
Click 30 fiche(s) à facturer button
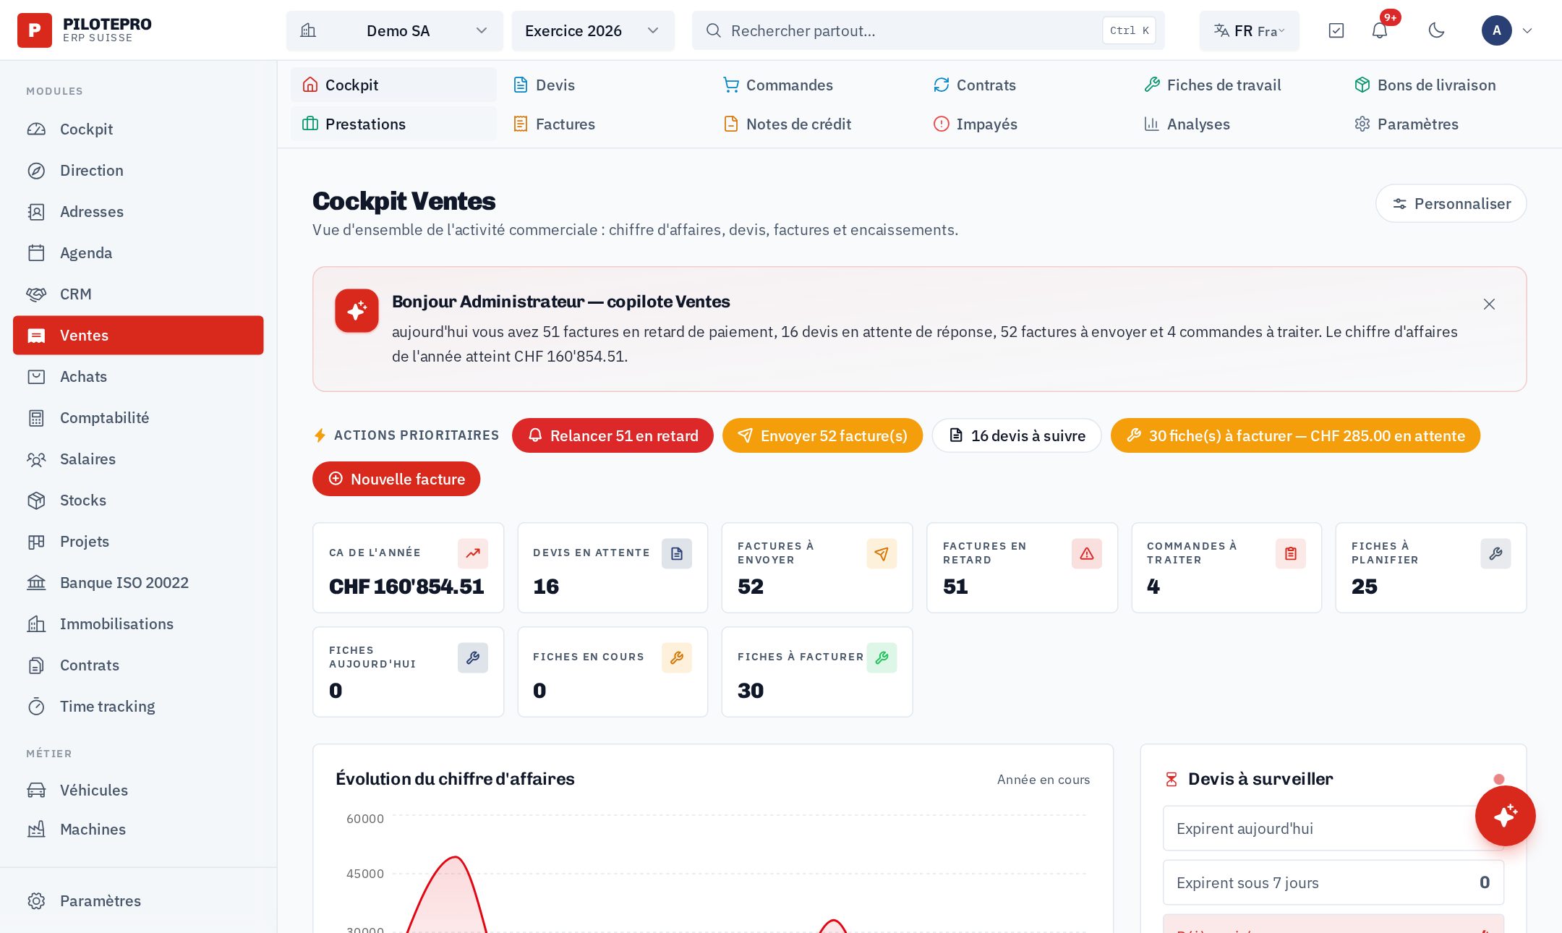click(1295, 436)
